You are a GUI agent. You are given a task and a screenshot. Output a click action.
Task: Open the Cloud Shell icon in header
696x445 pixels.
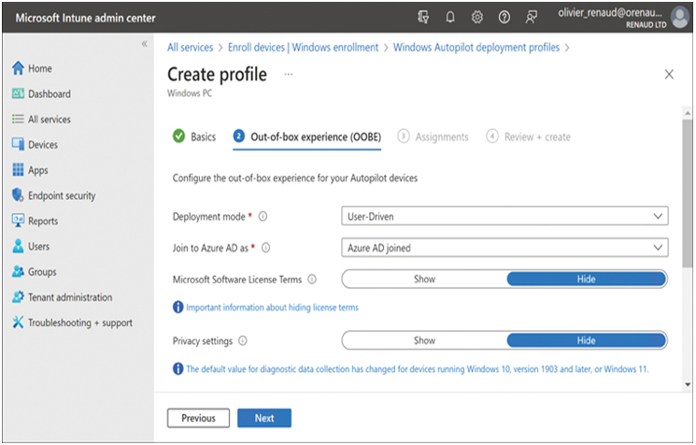[x=423, y=18]
